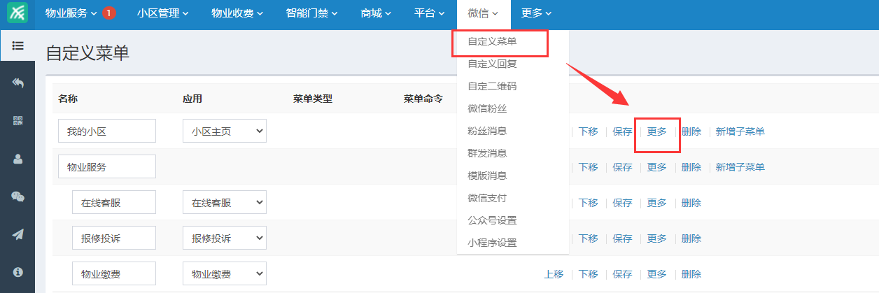Open the paper plane sidebar icon
The width and height of the screenshot is (879, 293).
18,234
